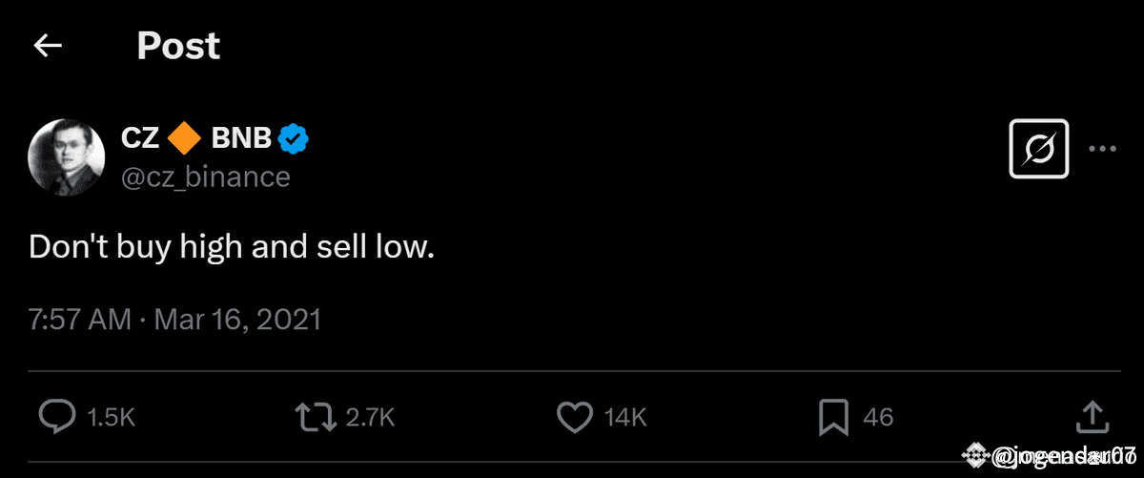Open CZ's profile picture
Viewport: 1144px width, 478px height.
point(66,157)
